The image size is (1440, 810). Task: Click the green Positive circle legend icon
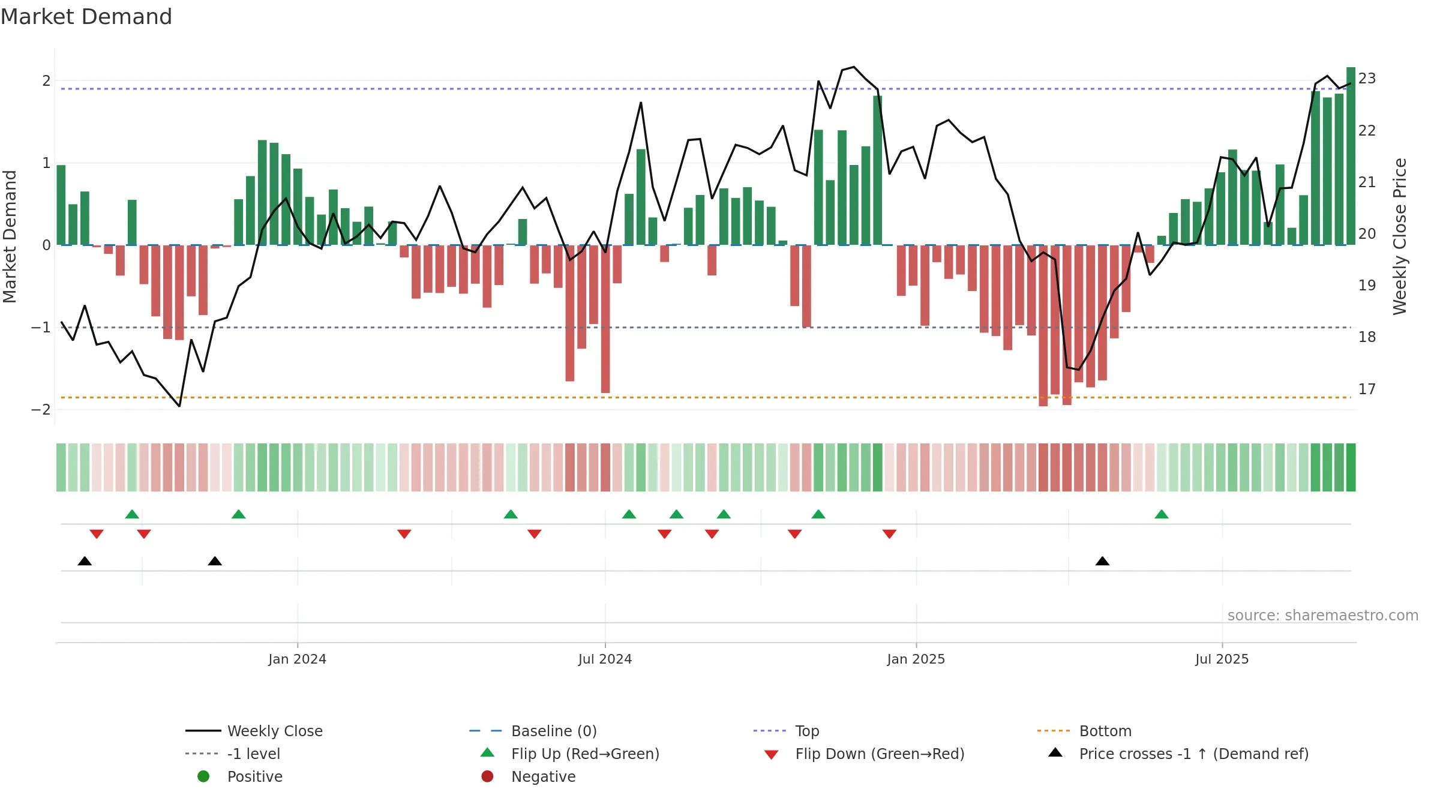[203, 776]
